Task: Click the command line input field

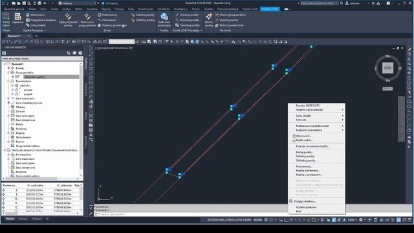Action: pyautogui.click(x=190, y=214)
